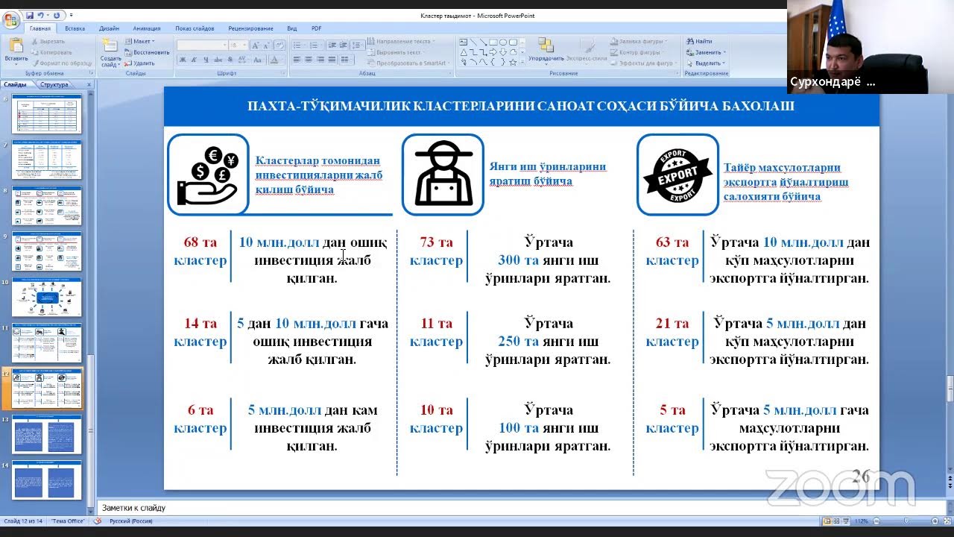This screenshot has width=954, height=537.
Task: Switch to the Анимация ribbon tab
Action: [x=147, y=28]
